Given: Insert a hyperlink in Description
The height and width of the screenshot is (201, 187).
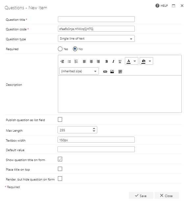Looking at the screenshot, I should coord(105,72).
